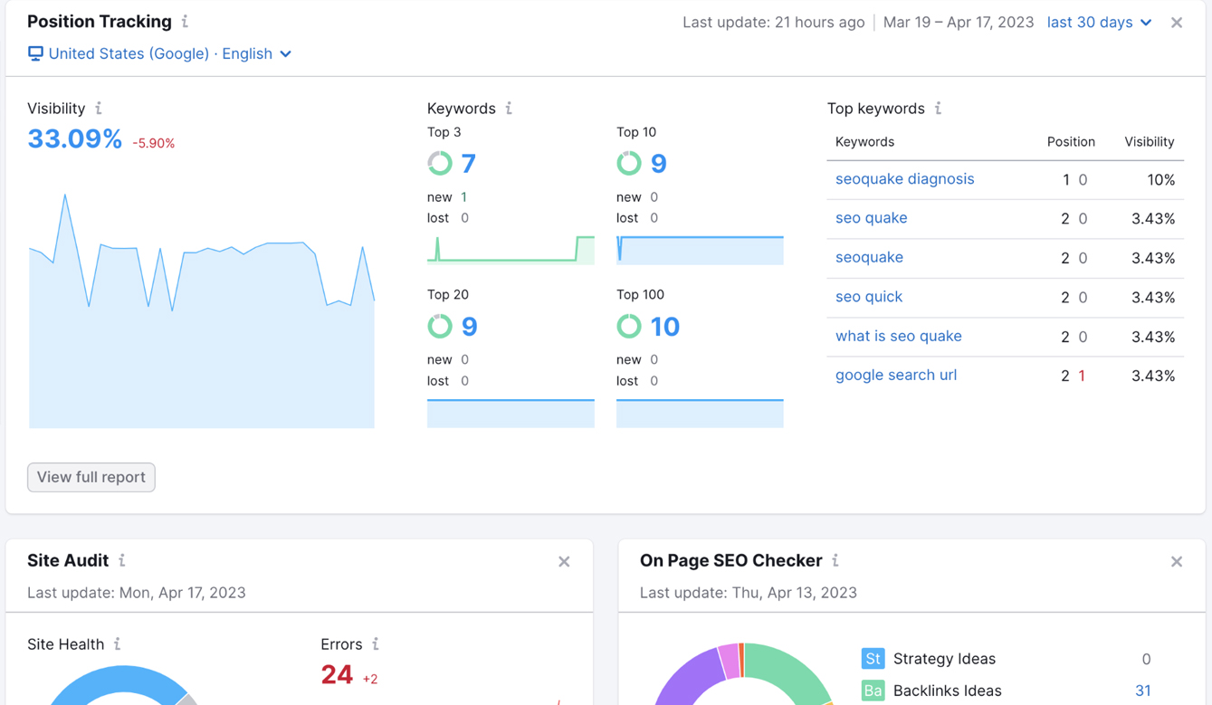
Task: Click the visibility trend area chart
Action: [x=201, y=310]
